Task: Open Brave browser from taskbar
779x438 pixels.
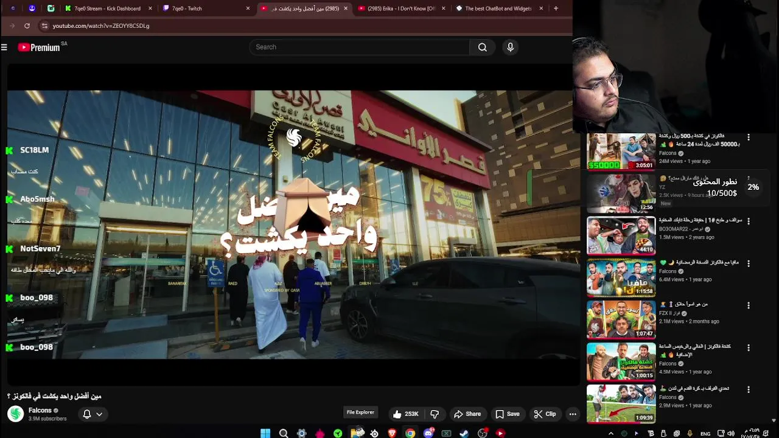Action: (392, 433)
